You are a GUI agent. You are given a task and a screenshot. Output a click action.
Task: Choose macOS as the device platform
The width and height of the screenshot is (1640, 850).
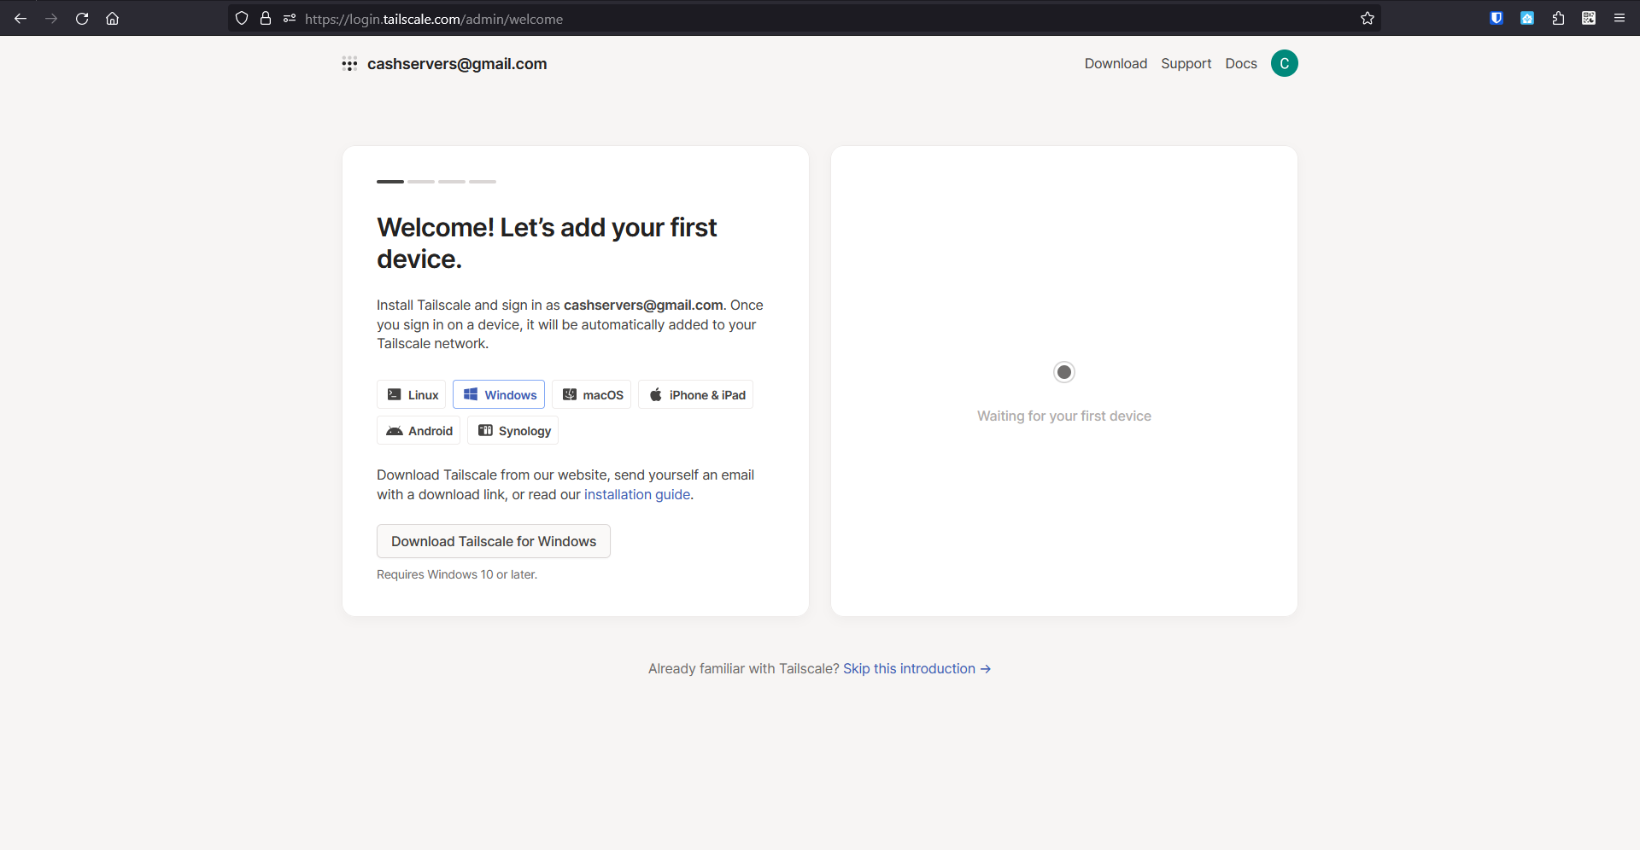coord(592,394)
